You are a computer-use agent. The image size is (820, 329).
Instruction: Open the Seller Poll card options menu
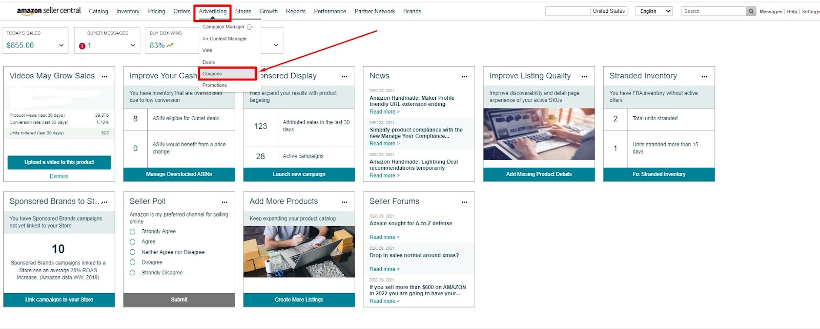click(x=224, y=202)
